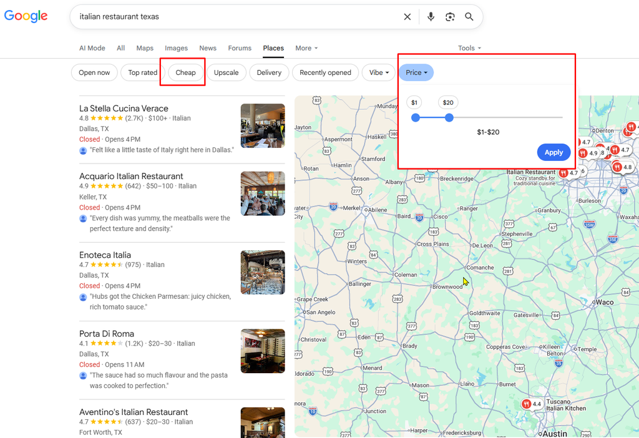Toggle the Recently opened filter chip
Image resolution: width=639 pixels, height=438 pixels.
(325, 72)
